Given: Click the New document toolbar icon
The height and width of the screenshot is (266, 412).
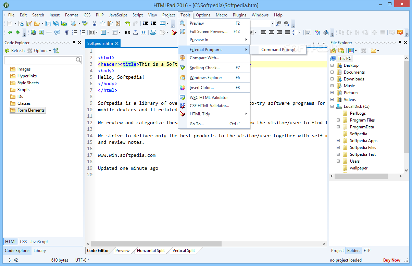Looking at the screenshot, I should [x=10, y=24].
